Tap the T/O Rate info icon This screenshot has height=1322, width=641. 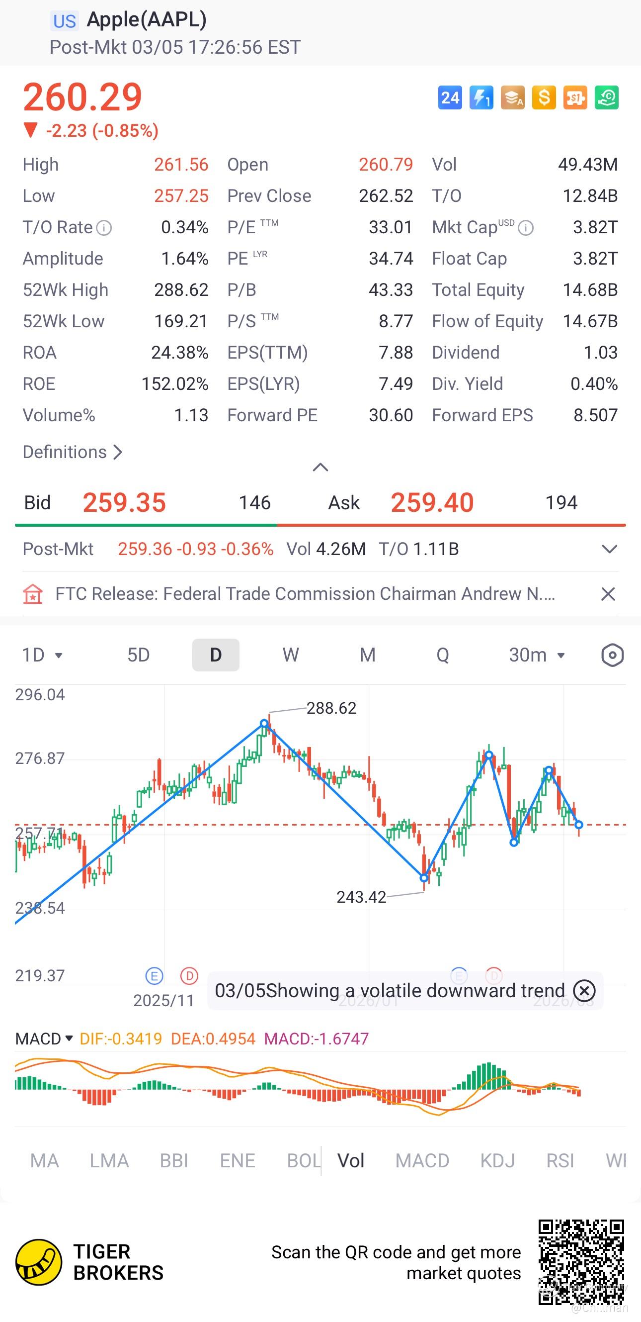point(104,228)
